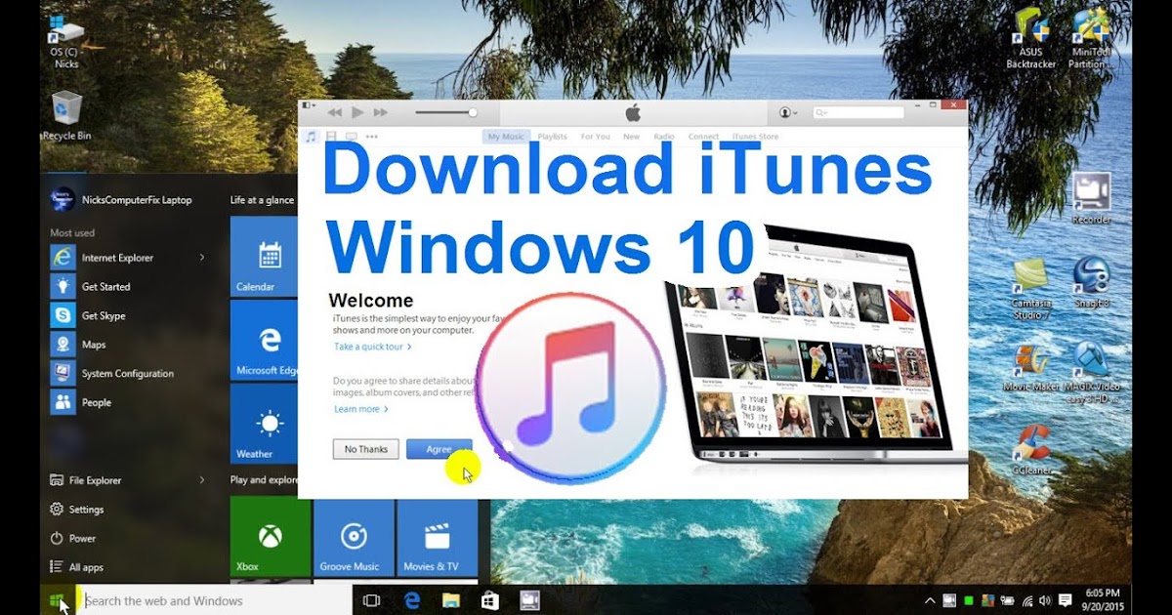This screenshot has width=1172, height=615.
Task: Open Windows Store from the taskbar
Action: point(490,600)
